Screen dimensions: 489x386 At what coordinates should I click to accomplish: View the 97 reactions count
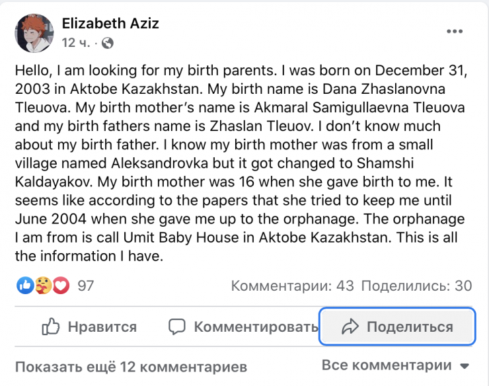(86, 286)
